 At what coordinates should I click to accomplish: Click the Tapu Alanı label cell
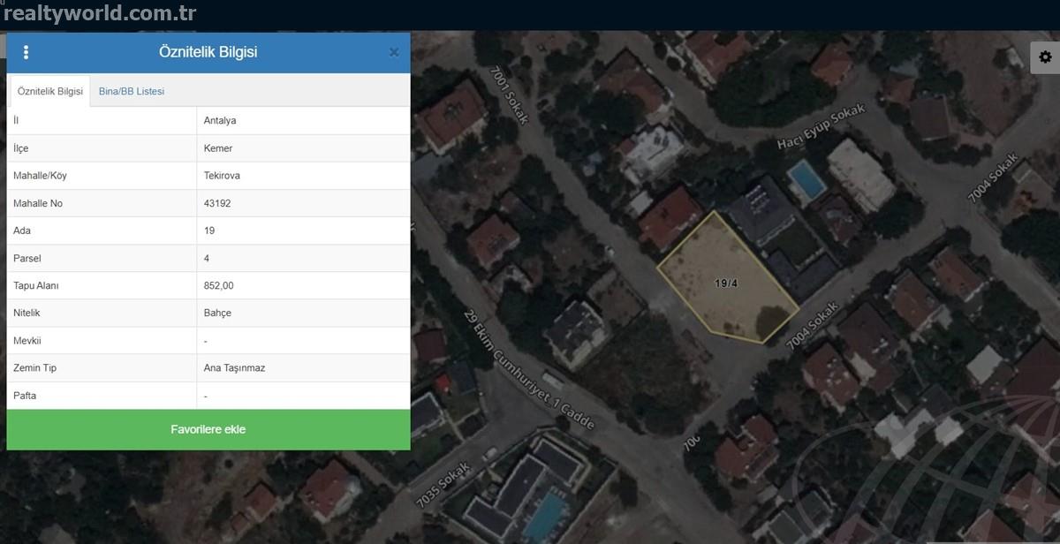coord(102,285)
